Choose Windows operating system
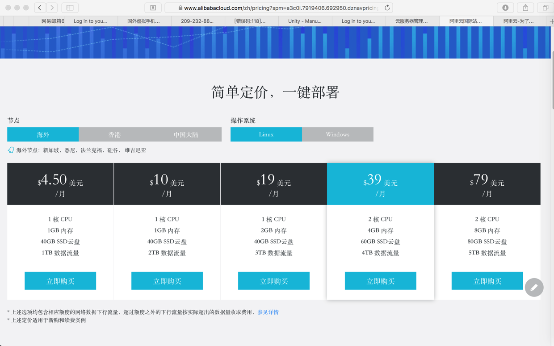This screenshot has width=554, height=346. pos(338,134)
